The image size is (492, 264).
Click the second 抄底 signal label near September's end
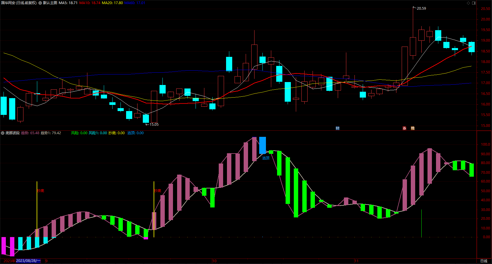tap(158, 191)
